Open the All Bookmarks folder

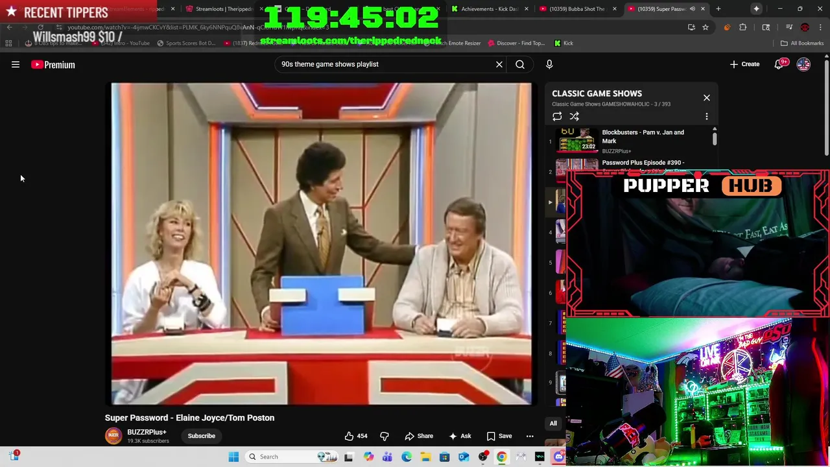802,43
